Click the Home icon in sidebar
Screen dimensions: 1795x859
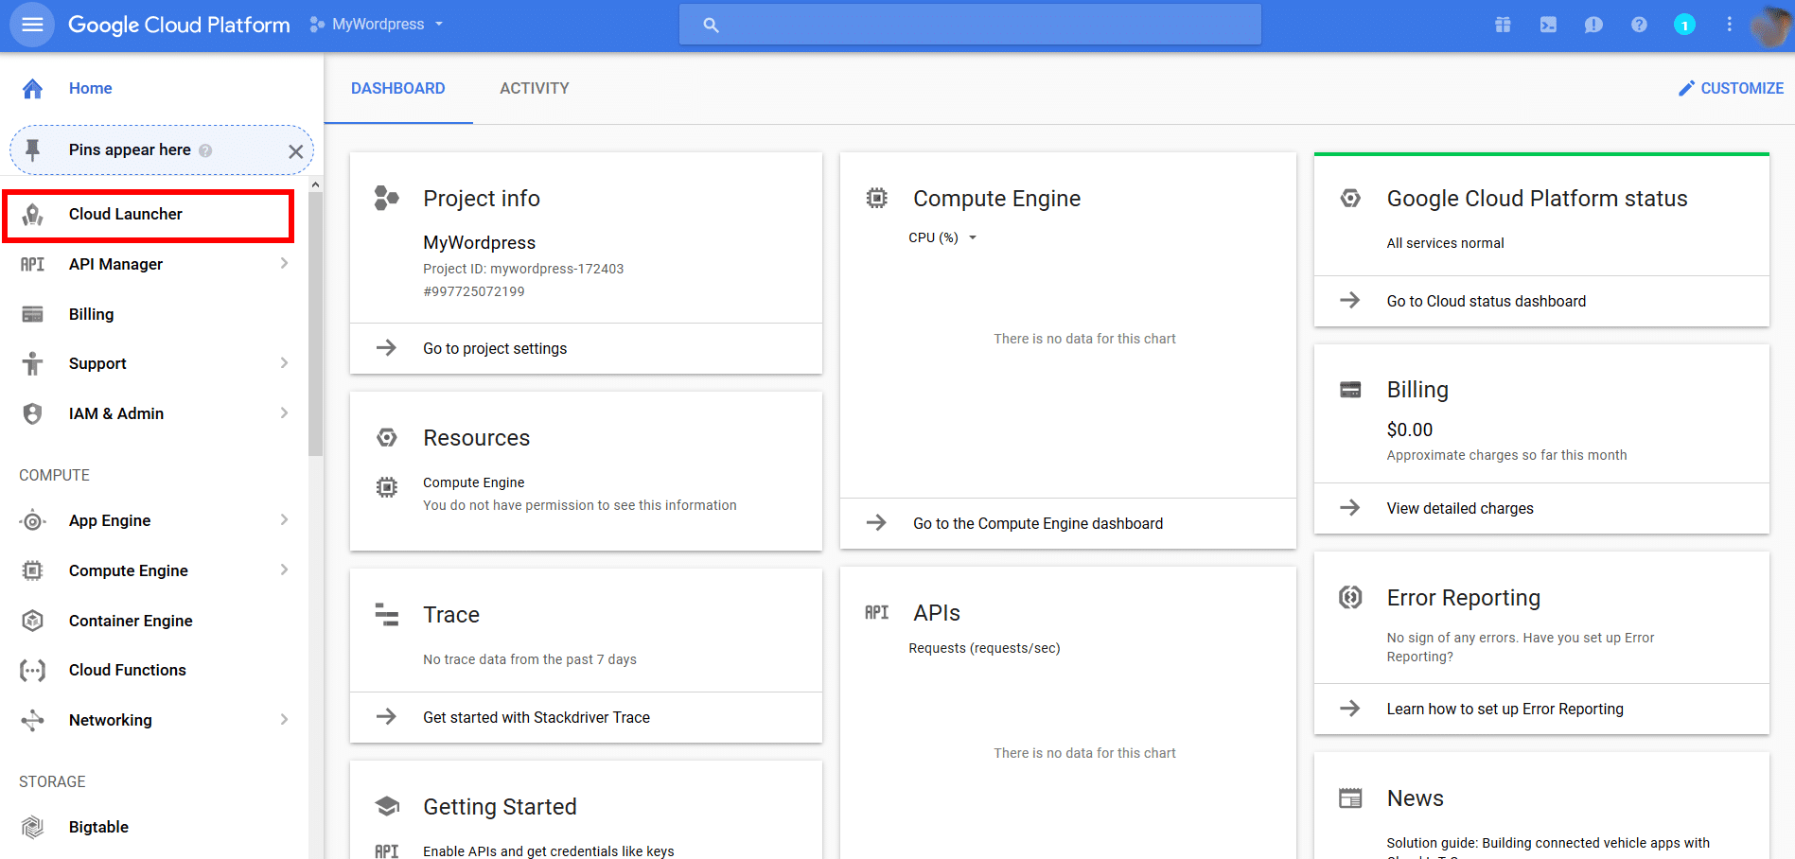tap(33, 88)
